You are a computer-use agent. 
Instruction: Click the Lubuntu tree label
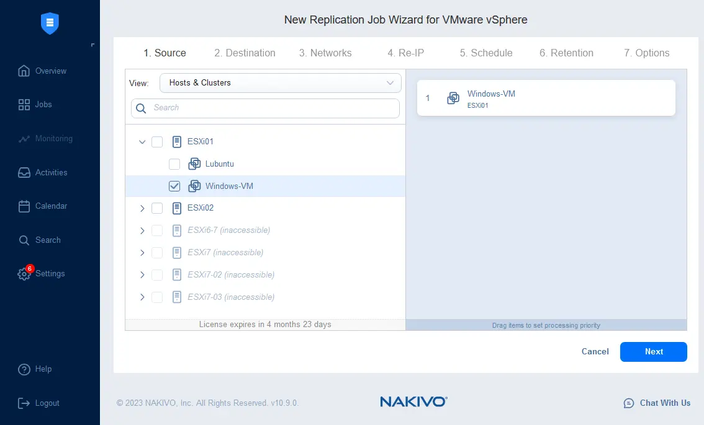pos(220,164)
